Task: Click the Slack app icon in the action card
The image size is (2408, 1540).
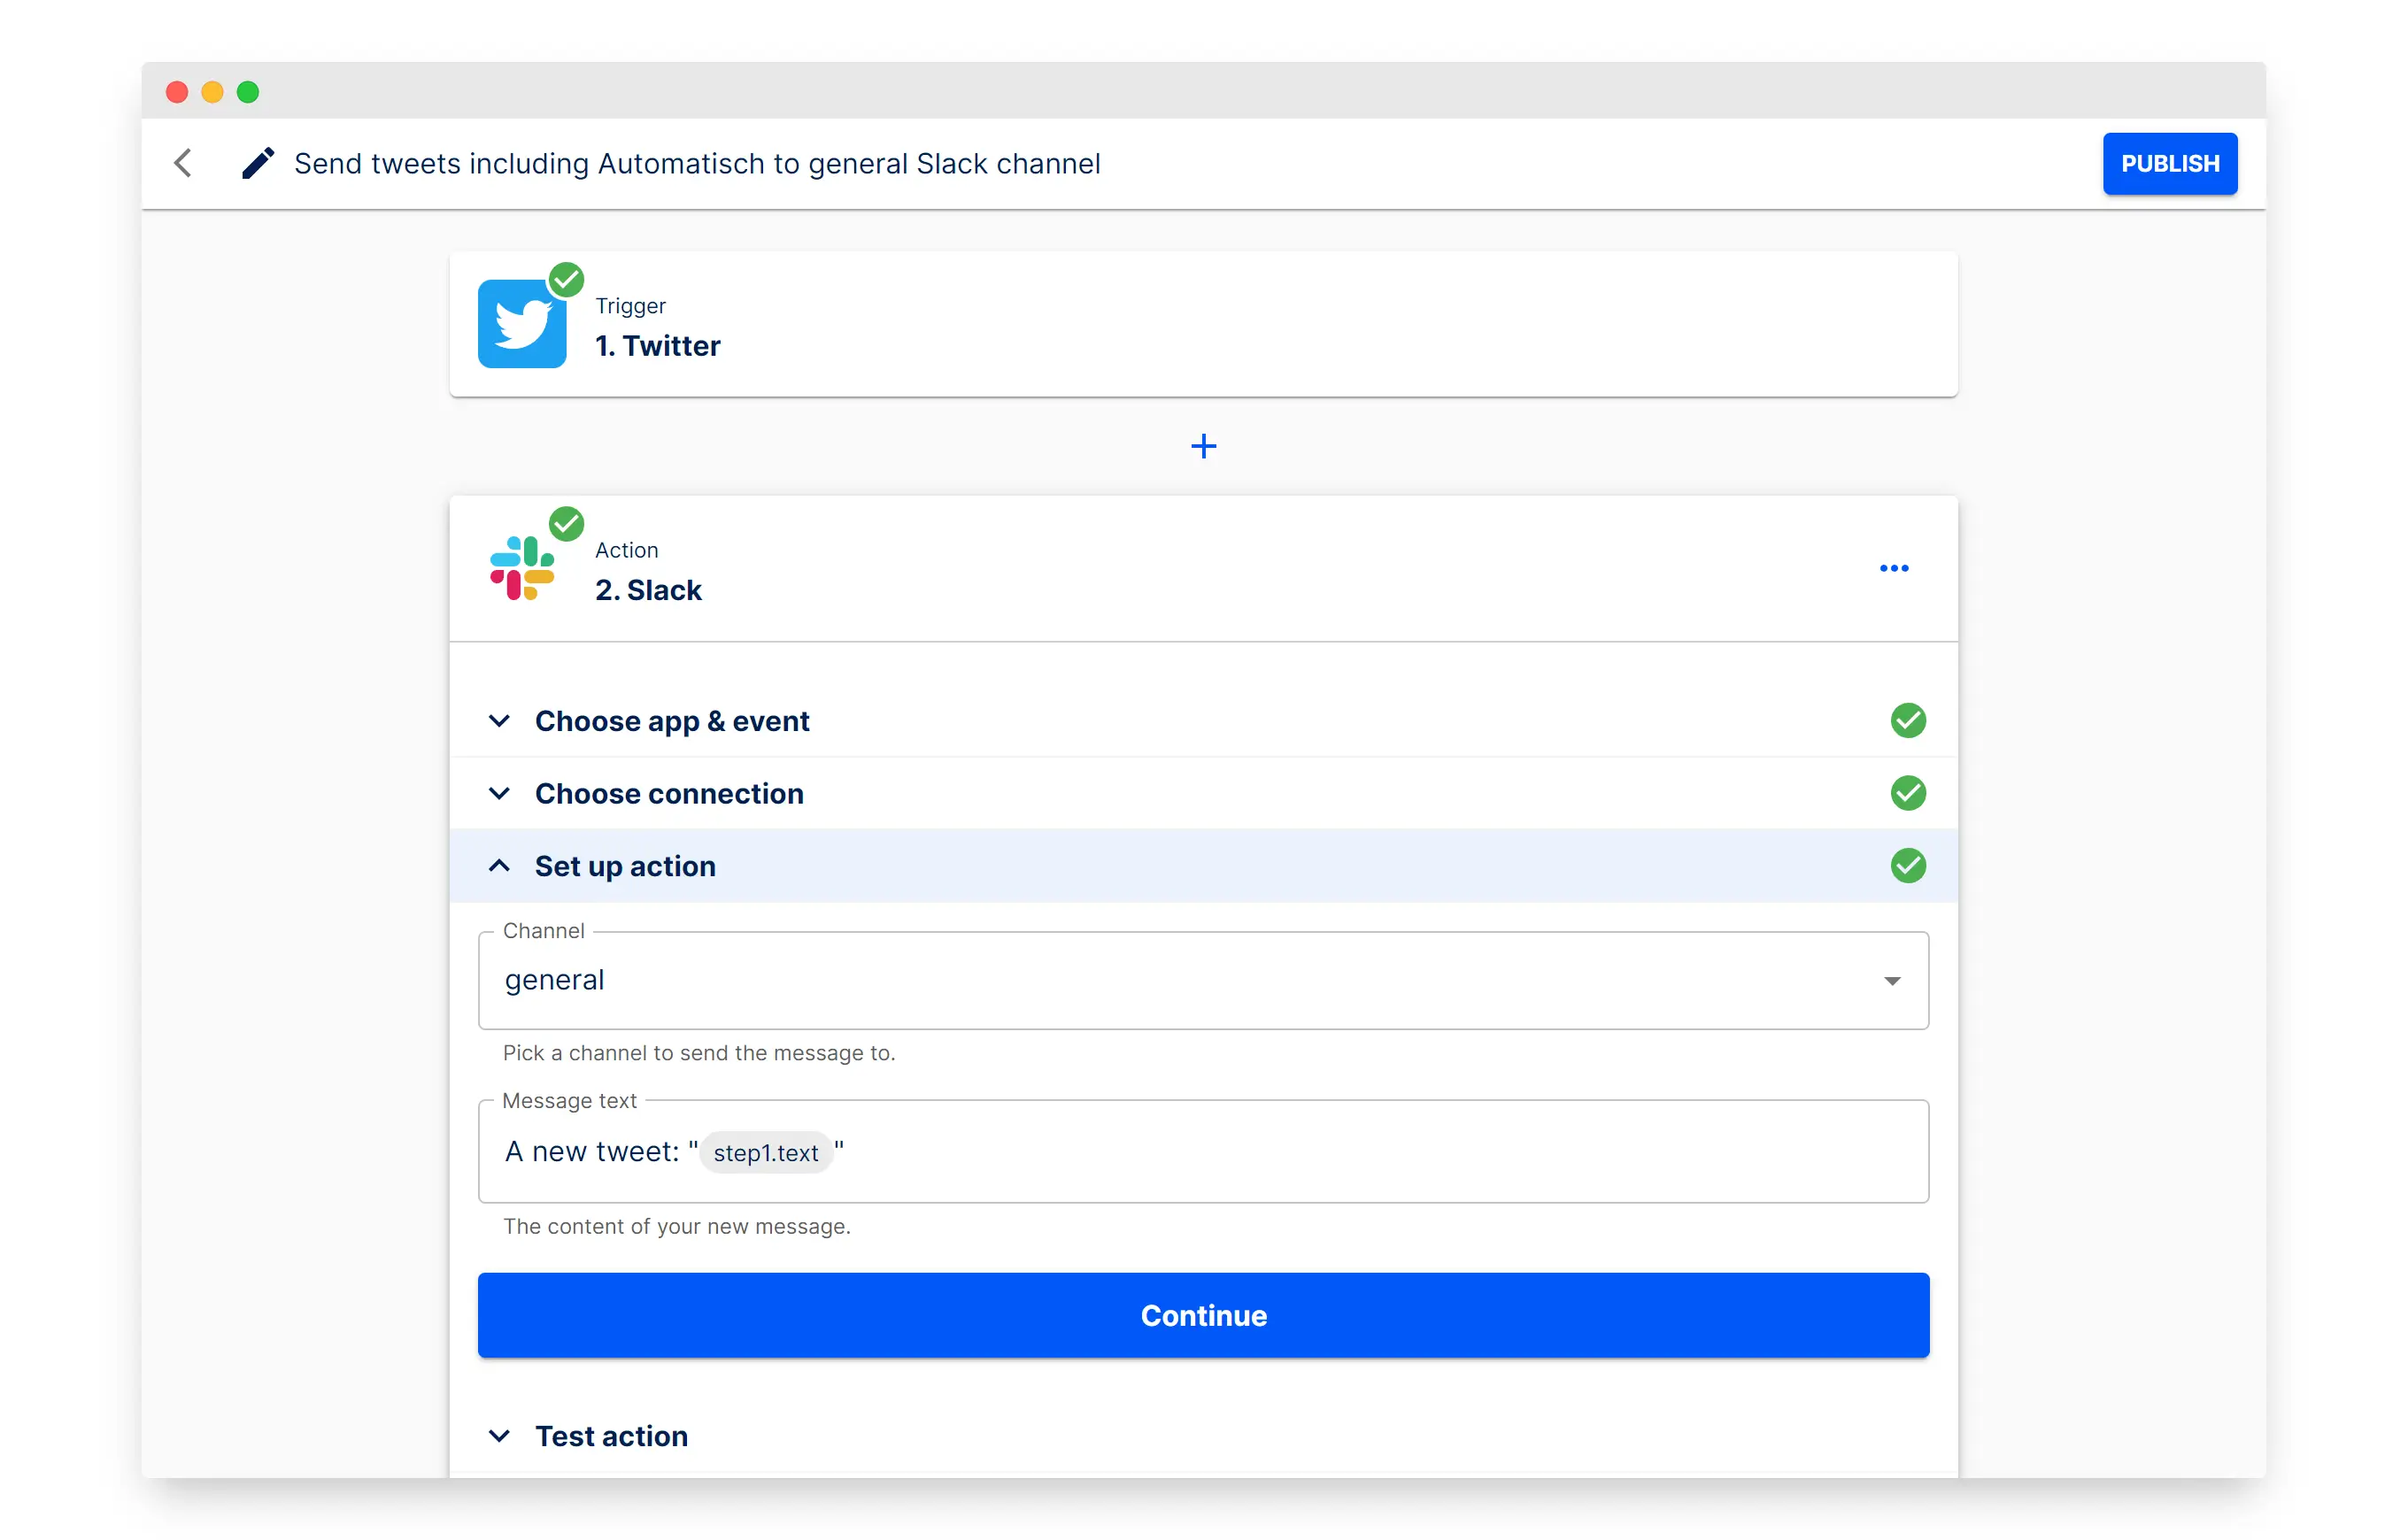Action: 523,566
